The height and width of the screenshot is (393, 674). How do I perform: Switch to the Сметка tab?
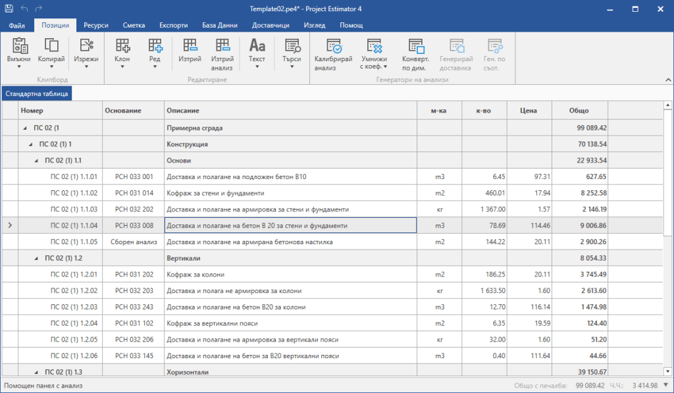coord(134,25)
